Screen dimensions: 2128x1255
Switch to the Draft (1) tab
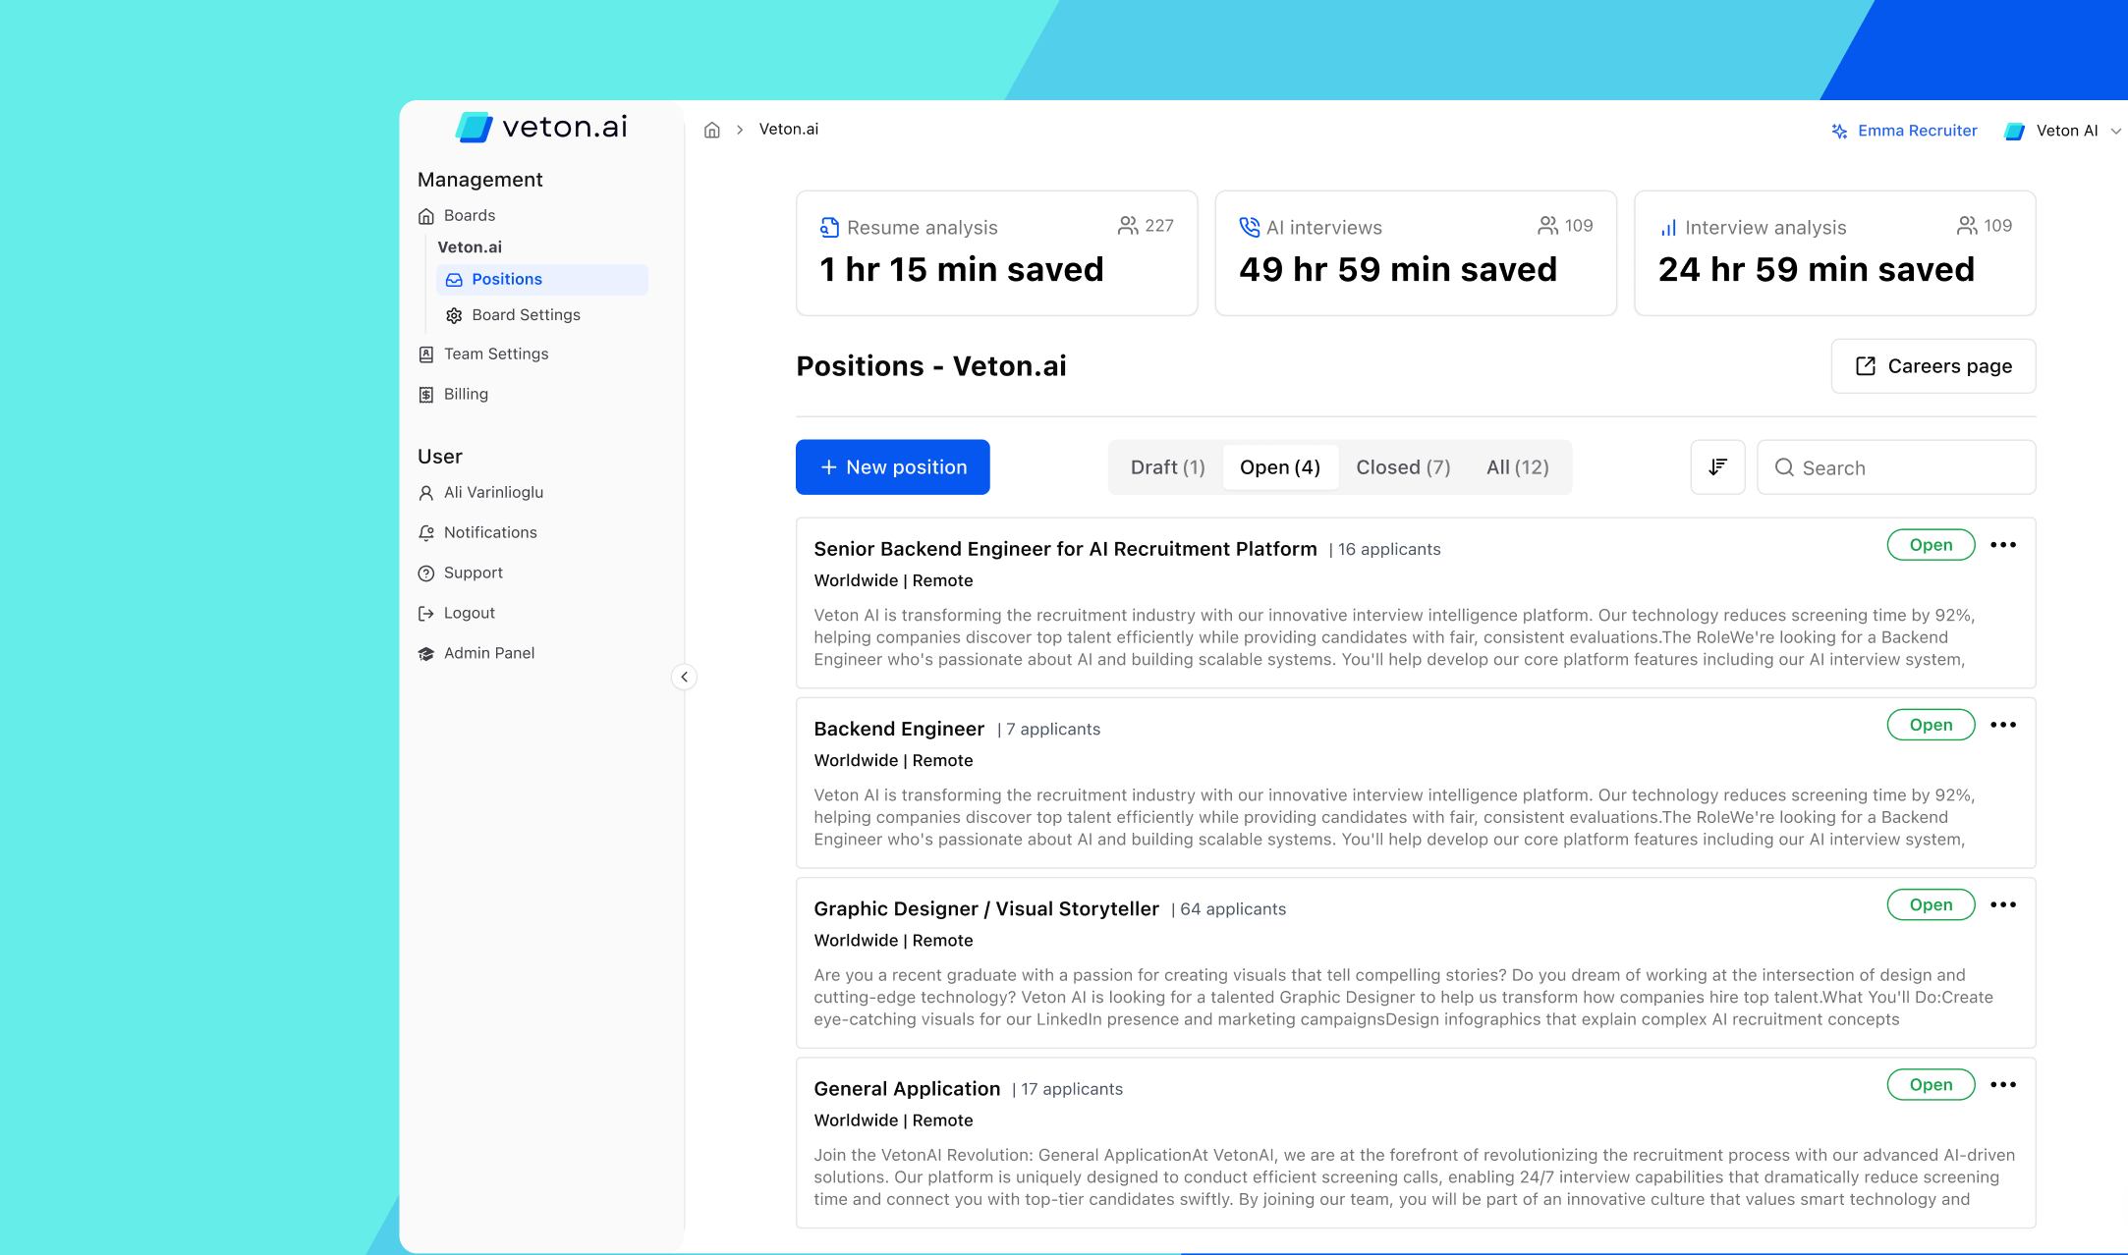point(1167,467)
